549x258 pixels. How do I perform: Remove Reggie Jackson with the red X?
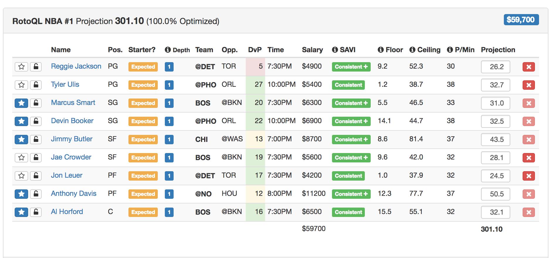coord(529,67)
